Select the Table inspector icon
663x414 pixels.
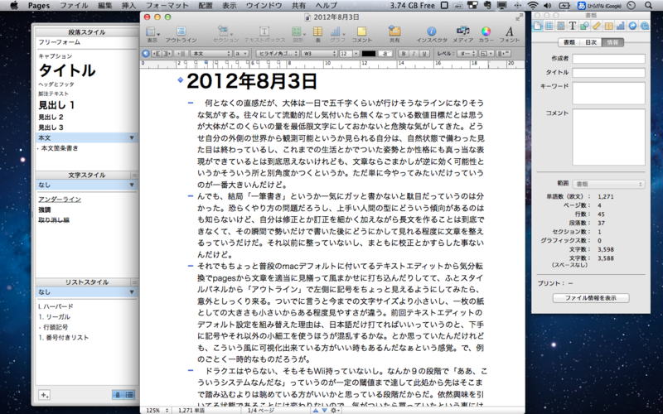click(608, 26)
